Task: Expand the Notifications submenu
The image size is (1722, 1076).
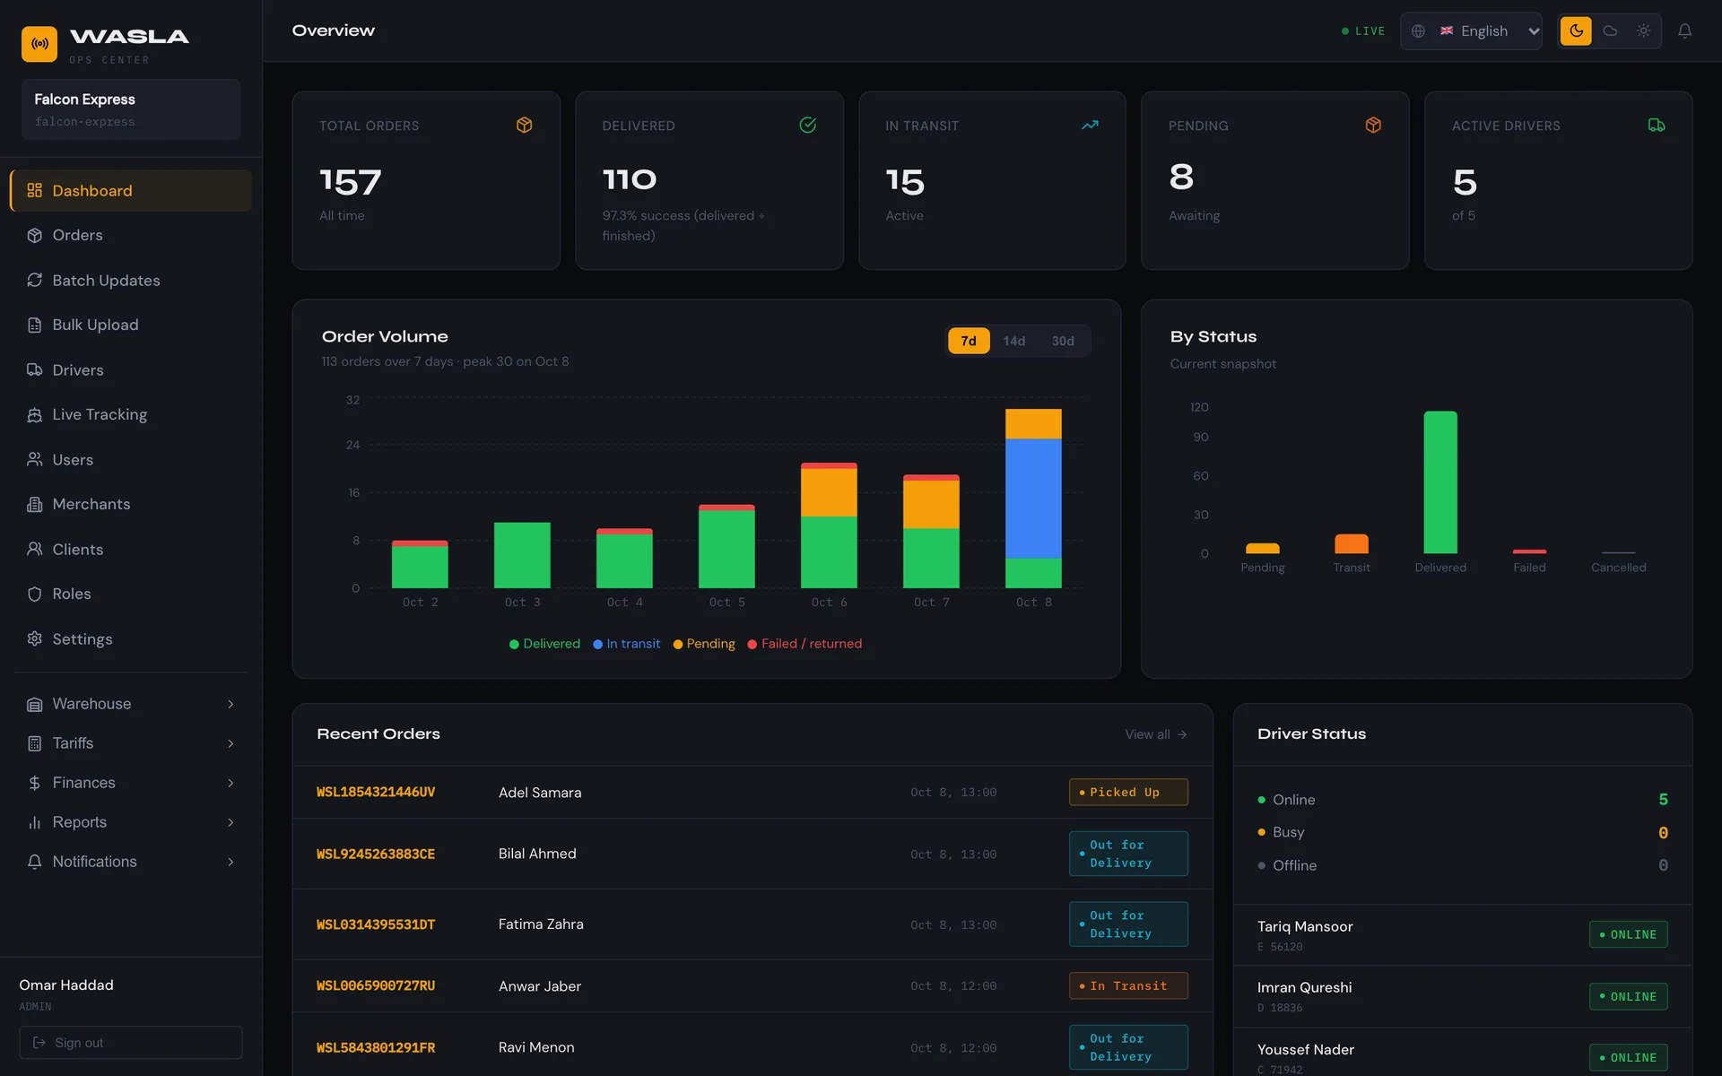Action: click(x=131, y=862)
